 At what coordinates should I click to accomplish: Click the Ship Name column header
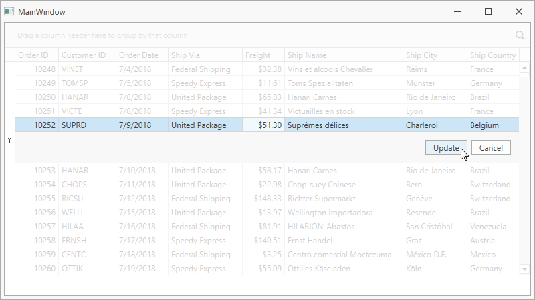pos(344,55)
